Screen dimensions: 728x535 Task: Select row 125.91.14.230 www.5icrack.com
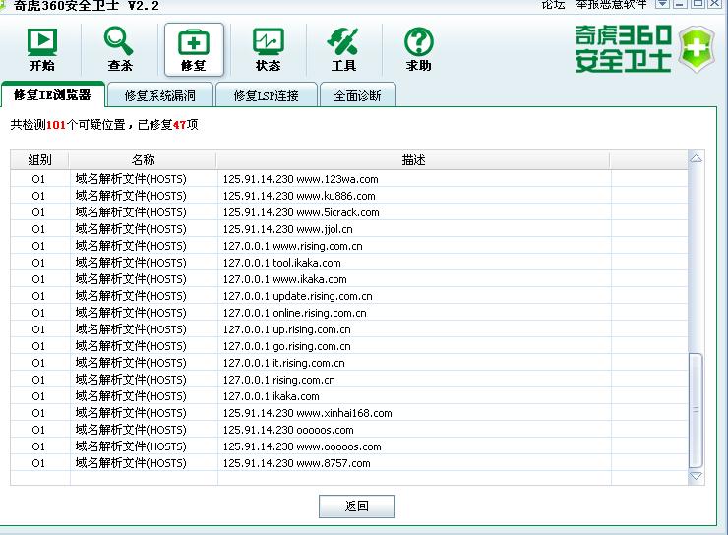click(x=349, y=212)
